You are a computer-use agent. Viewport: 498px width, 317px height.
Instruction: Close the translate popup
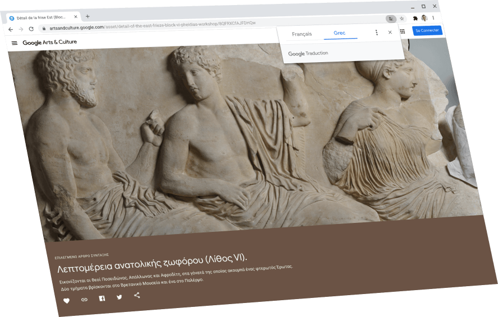390,32
